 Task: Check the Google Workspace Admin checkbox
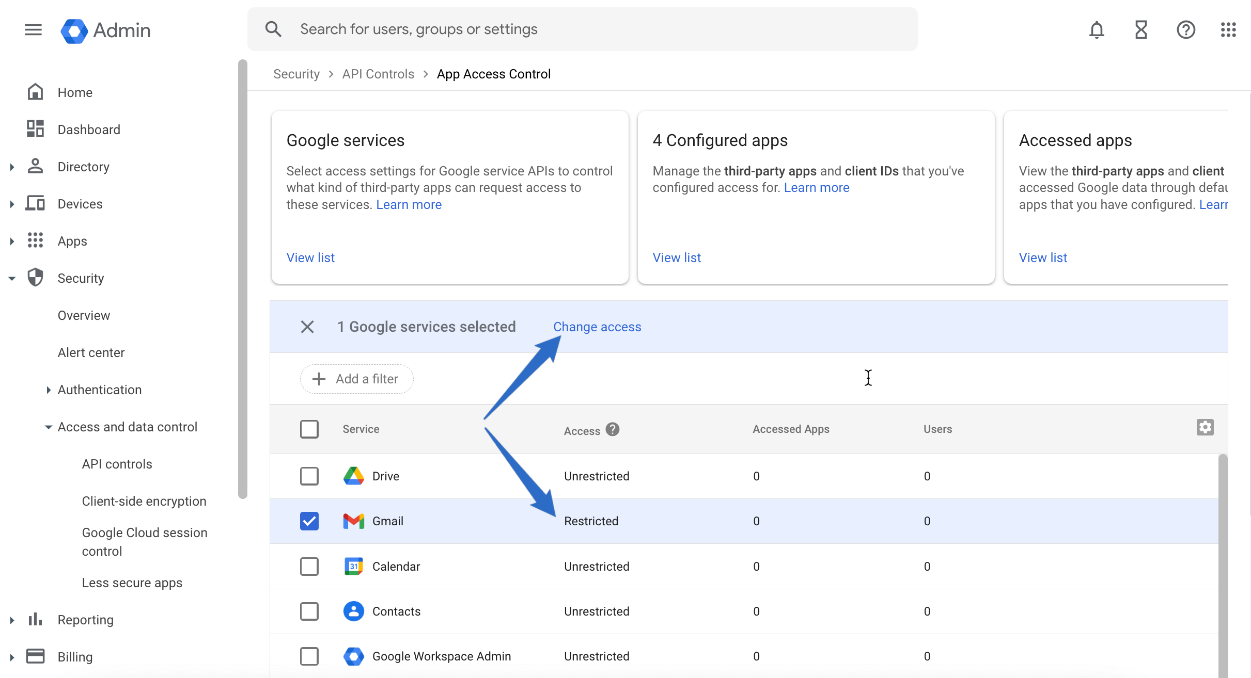[309, 656]
